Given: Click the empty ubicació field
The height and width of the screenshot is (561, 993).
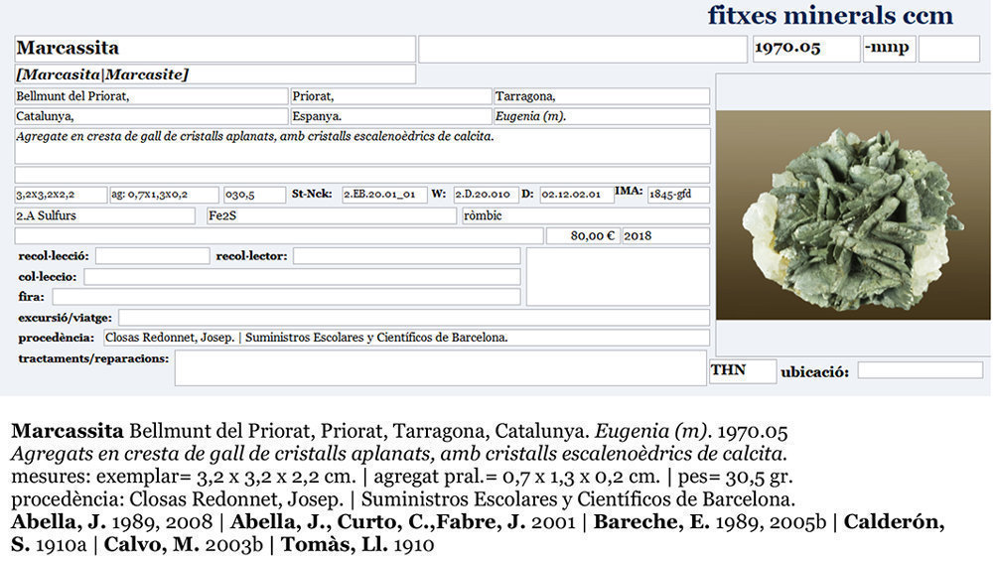Looking at the screenshot, I should pos(921,370).
